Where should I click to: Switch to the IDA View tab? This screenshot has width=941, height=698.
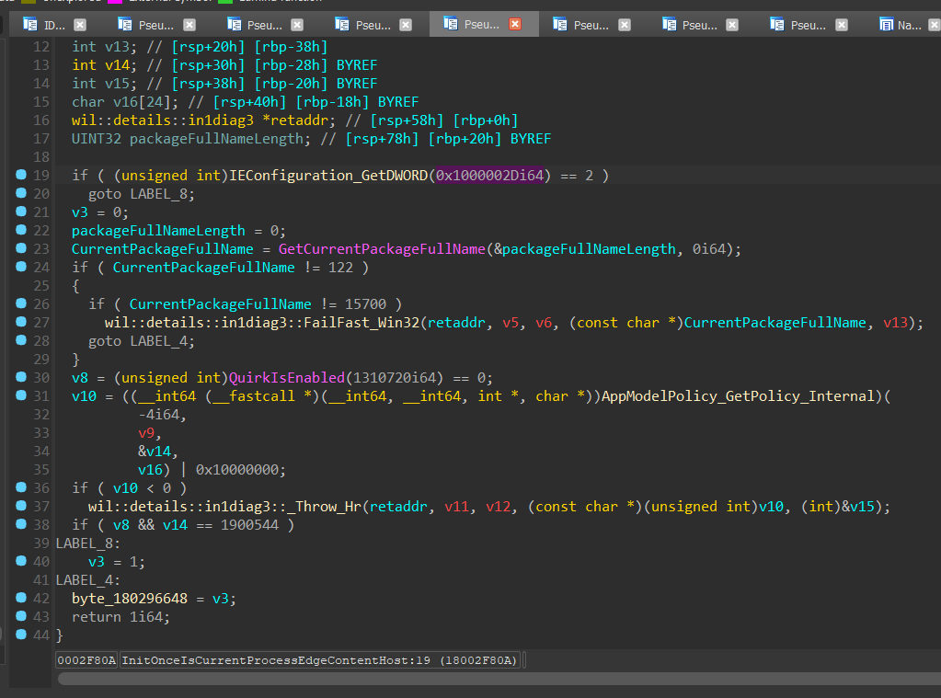54,25
